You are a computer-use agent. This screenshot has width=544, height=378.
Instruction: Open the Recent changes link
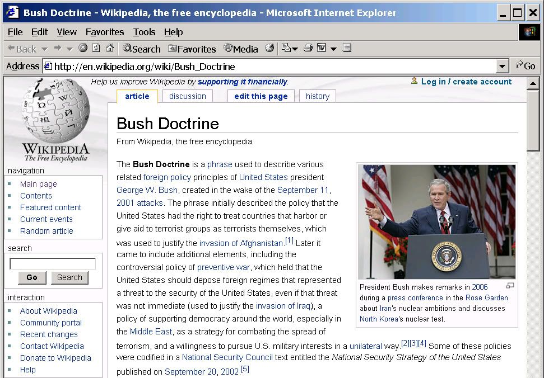pos(49,334)
